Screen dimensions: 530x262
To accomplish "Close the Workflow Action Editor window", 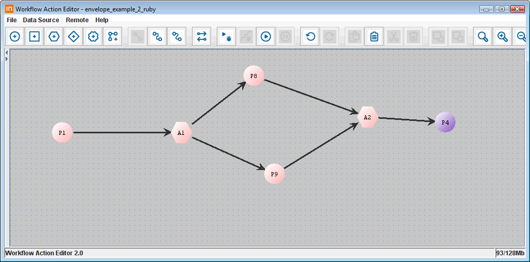I will pos(517,9).
